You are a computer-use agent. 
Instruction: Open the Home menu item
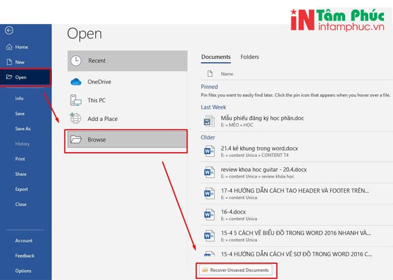click(21, 47)
